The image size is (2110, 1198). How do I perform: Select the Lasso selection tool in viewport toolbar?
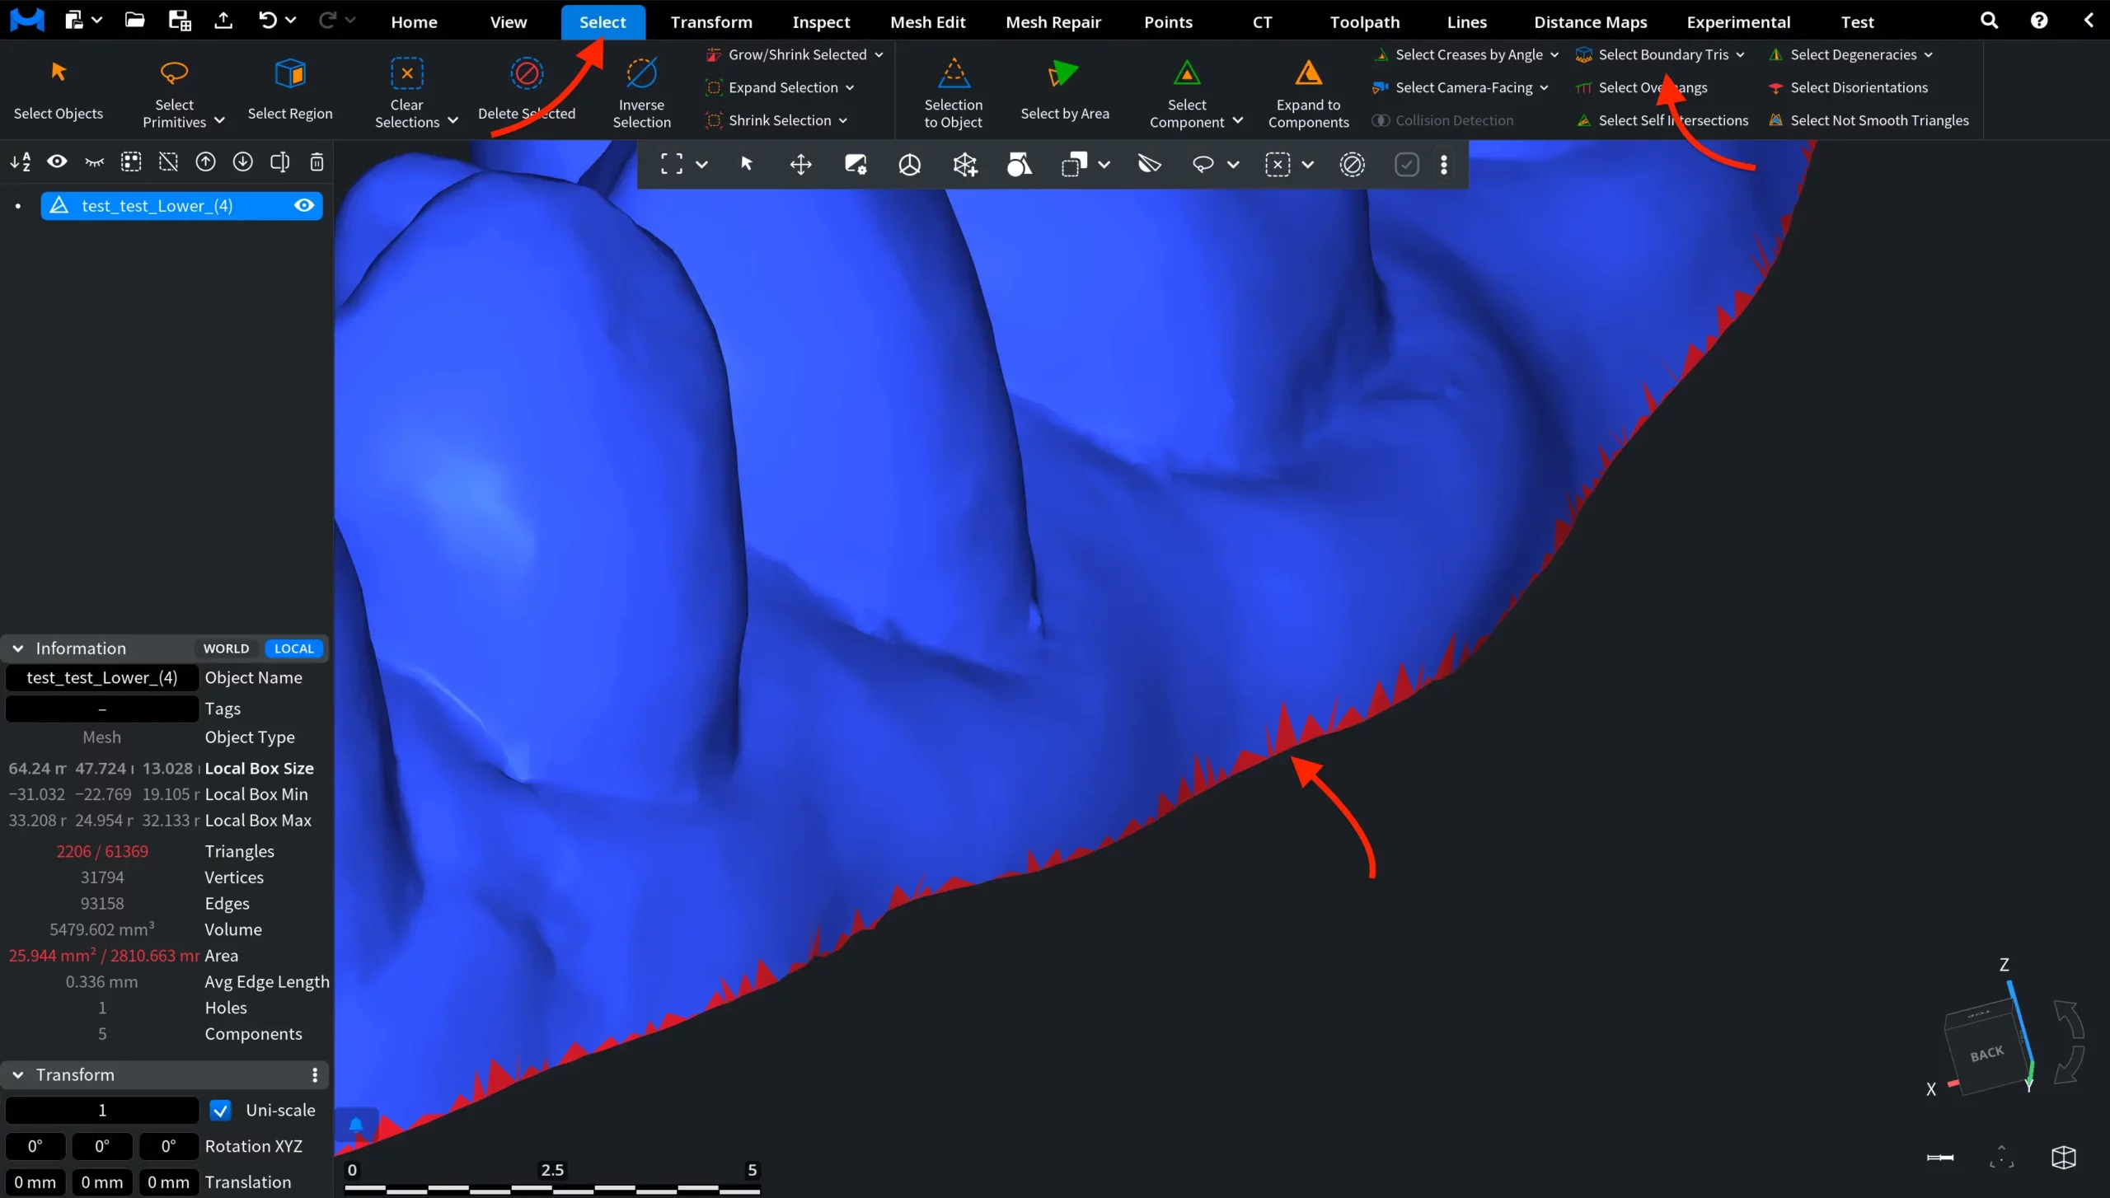click(1203, 164)
